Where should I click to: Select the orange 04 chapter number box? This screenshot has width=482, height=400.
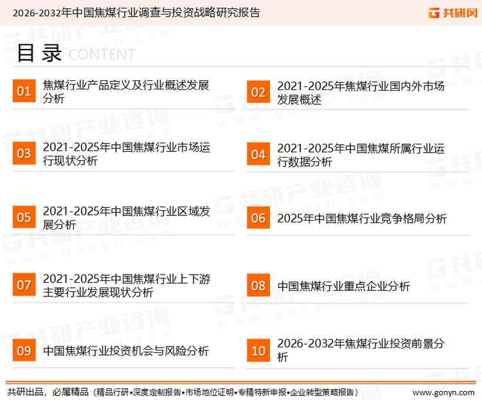coord(258,154)
